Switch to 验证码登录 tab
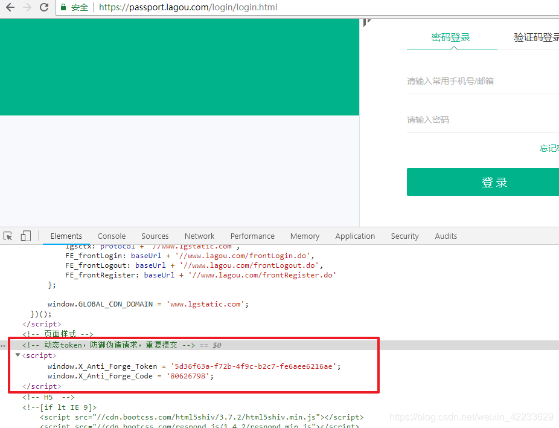Screen dimensions: 559x428 pos(536,37)
